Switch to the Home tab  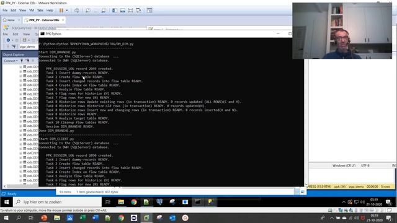[x=11, y=20]
